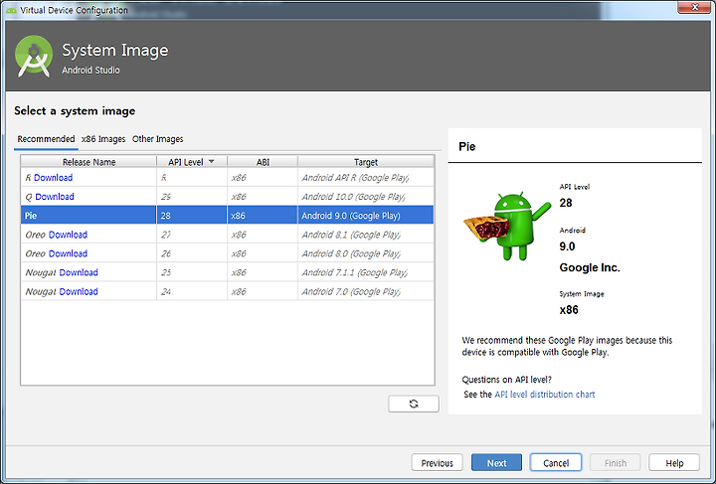Click the Help button
The height and width of the screenshot is (484, 716).
point(674,462)
